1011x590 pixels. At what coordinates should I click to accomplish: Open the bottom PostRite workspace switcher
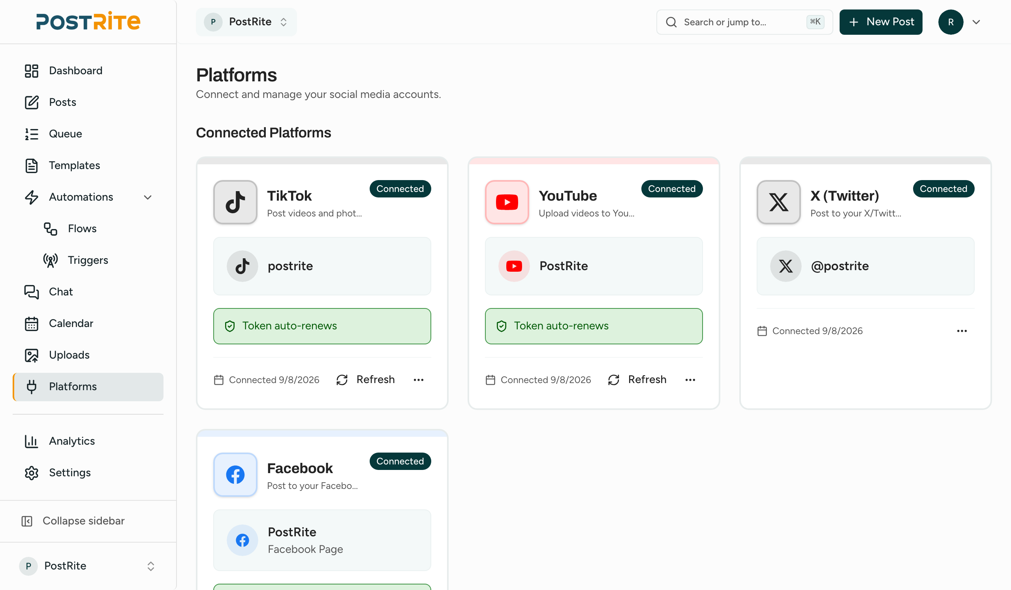click(87, 566)
